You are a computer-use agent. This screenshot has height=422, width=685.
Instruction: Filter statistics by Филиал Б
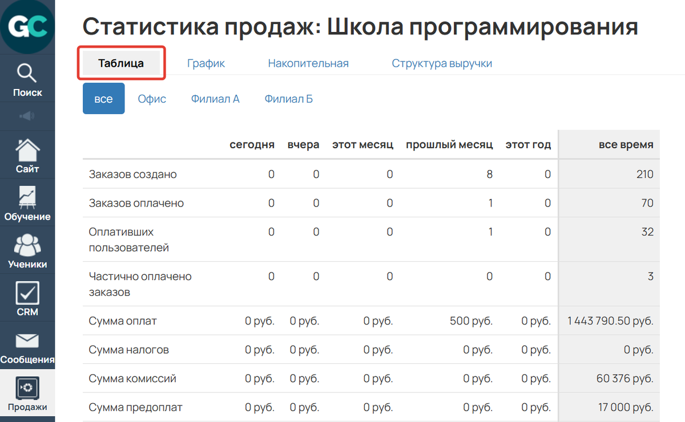288,98
